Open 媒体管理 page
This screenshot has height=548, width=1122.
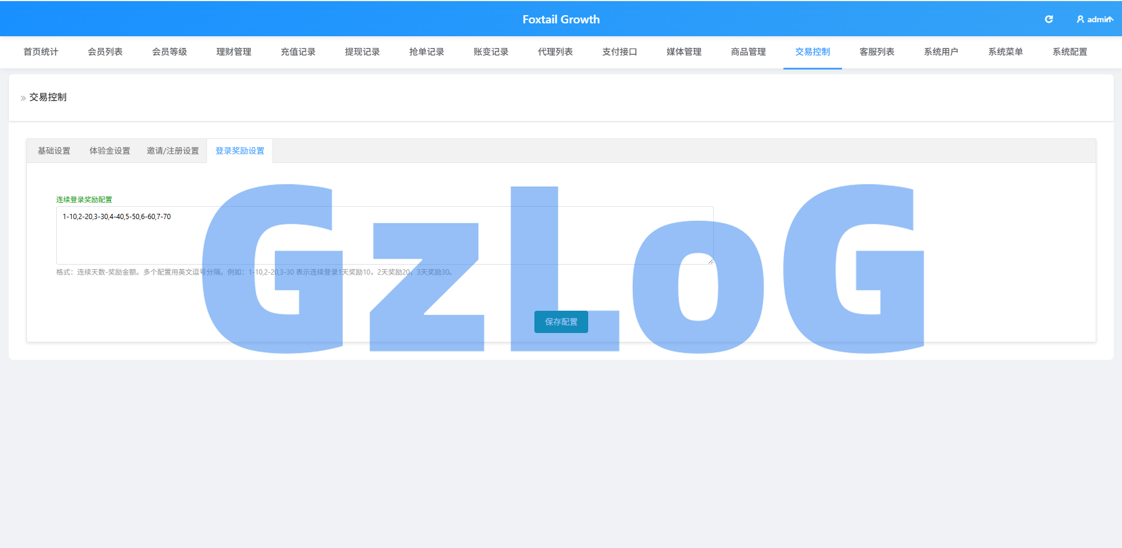[x=684, y=52]
